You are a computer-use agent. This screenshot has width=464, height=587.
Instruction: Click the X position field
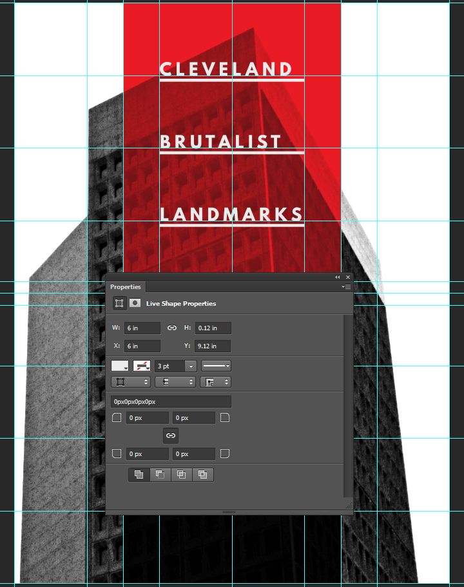(x=142, y=346)
